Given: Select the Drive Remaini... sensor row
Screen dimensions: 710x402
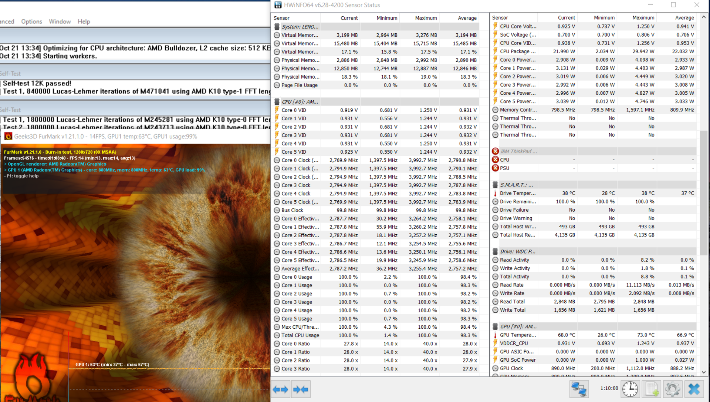Looking at the screenshot, I should click(594, 202).
